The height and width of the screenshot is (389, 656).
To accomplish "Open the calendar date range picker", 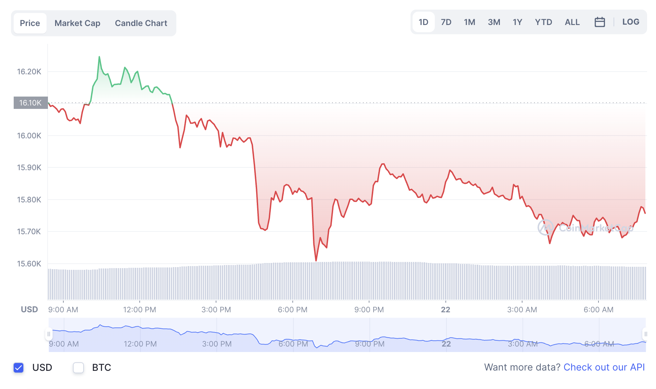I will 600,22.
